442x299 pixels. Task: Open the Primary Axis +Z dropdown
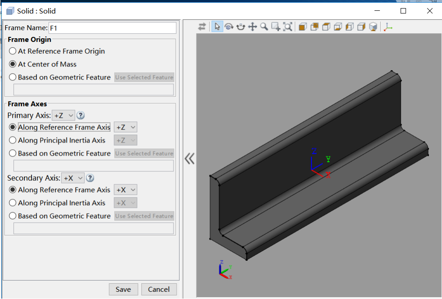pyautogui.click(x=63, y=115)
